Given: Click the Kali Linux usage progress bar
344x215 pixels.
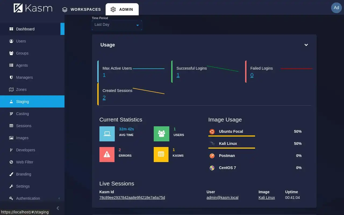Looking at the screenshot, I should pos(232,148).
